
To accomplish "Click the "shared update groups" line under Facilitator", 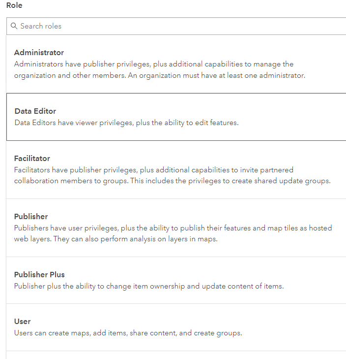I will tap(172, 181).
